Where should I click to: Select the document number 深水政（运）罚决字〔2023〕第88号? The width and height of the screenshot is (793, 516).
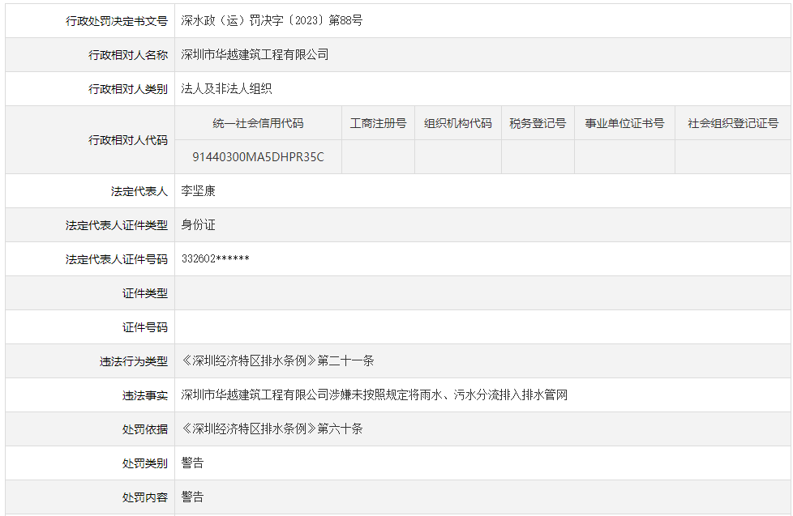pyautogui.click(x=272, y=21)
